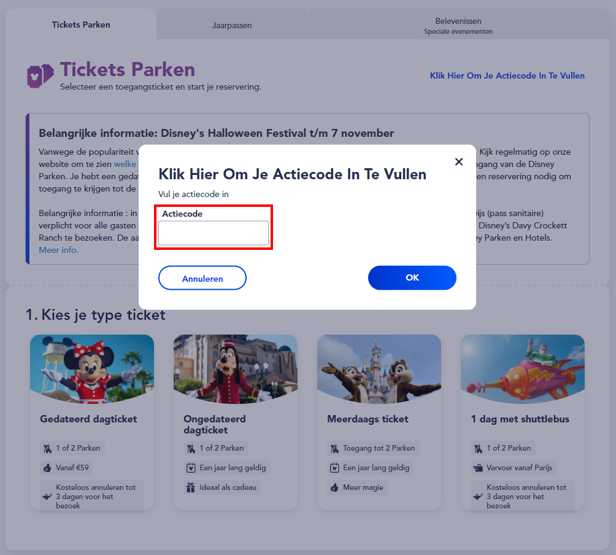This screenshot has width=616, height=555.
Task: Click the bus icon beside Vervoer vanaf Parijs
Action: click(478, 467)
